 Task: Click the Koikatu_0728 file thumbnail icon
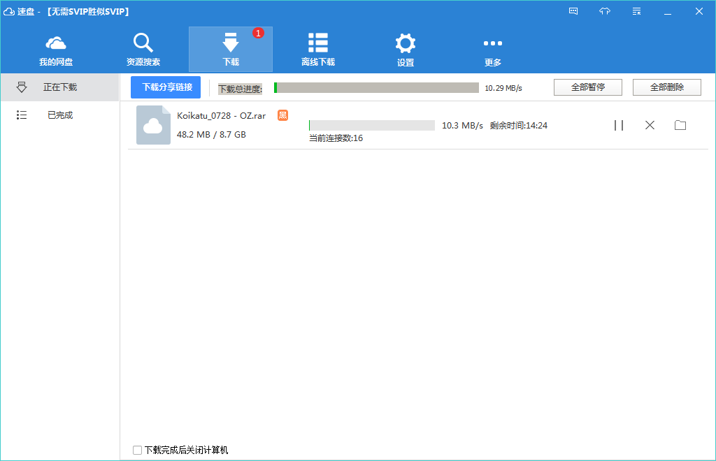[153, 125]
